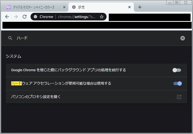
Task: Close the Chrome window
Action: point(186,2)
